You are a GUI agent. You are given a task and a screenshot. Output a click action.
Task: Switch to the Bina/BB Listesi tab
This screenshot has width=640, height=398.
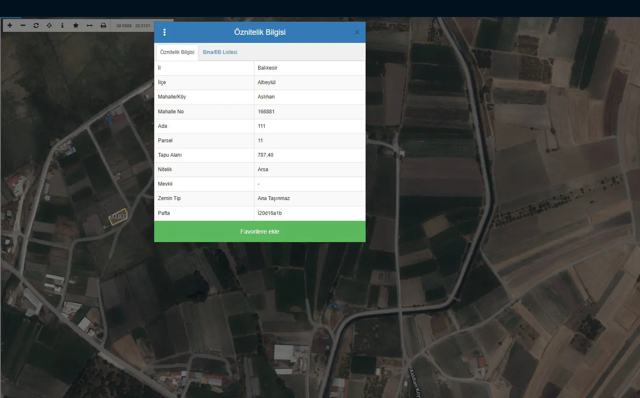[220, 52]
